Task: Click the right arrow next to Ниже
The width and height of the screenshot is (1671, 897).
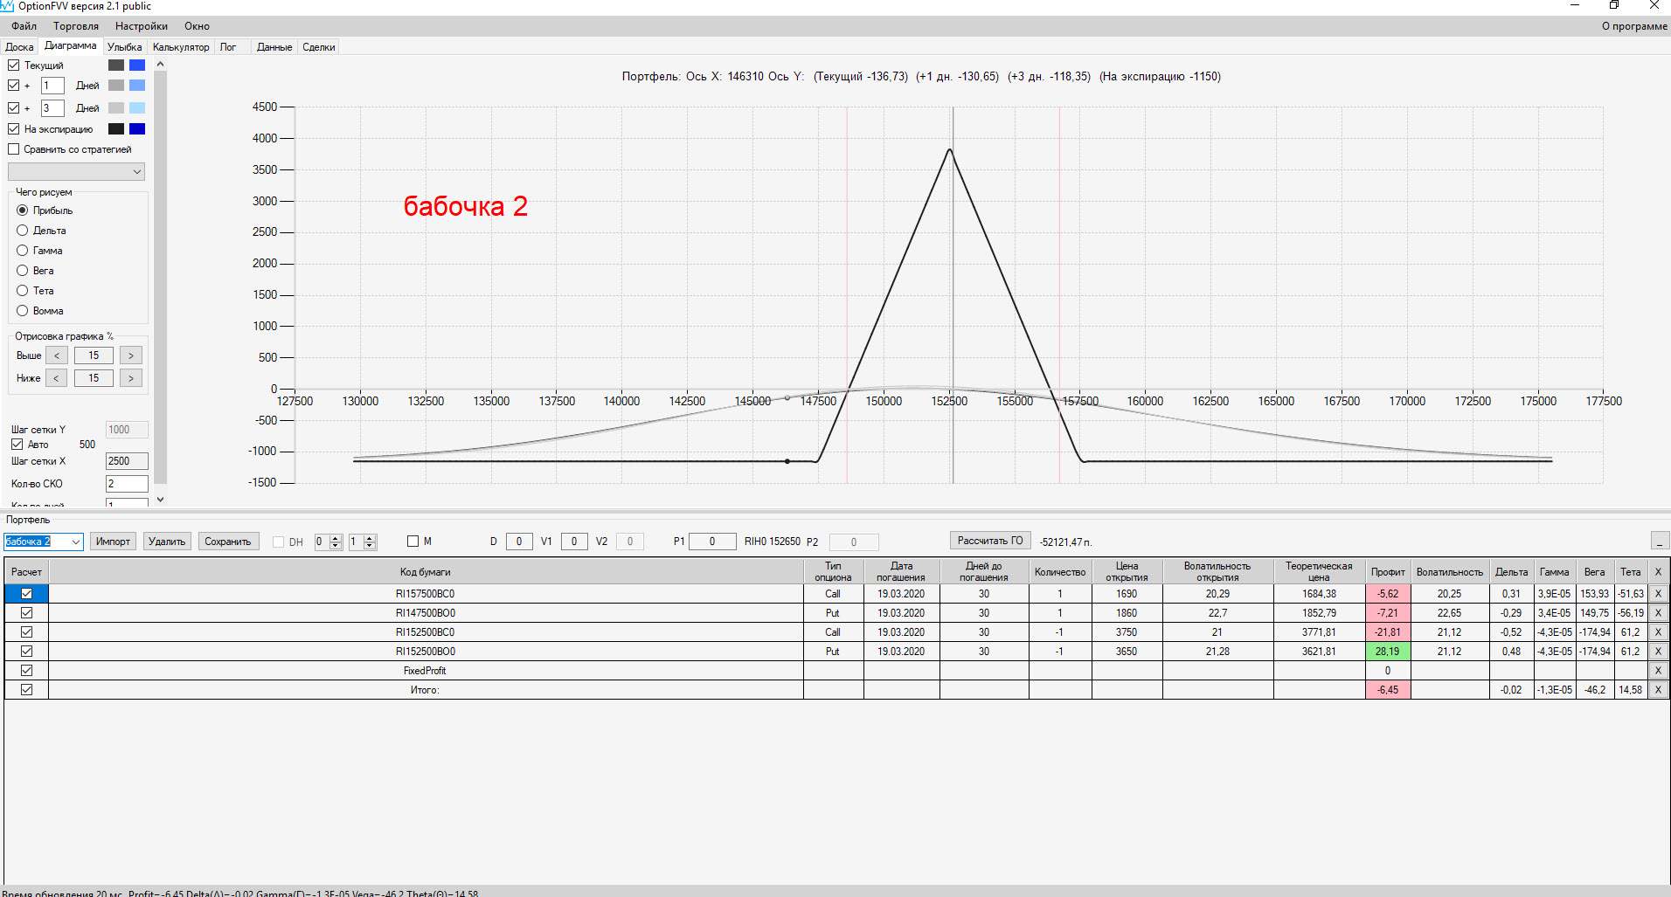Action: click(131, 378)
